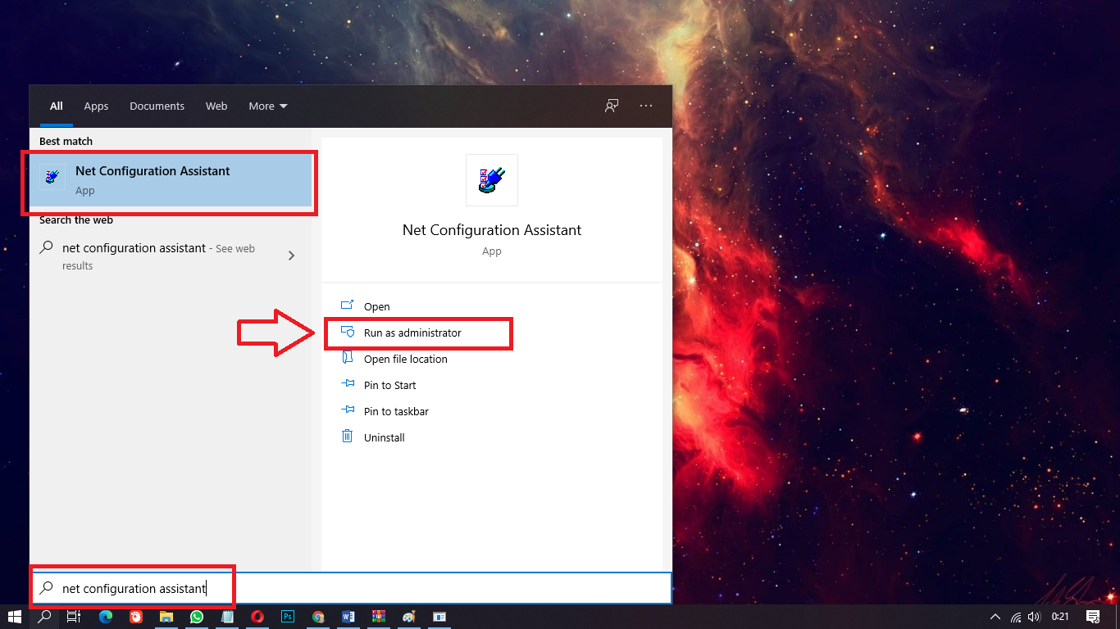Select the Net Configuration Assistant best match result
This screenshot has height=629, width=1120.
tap(171, 180)
